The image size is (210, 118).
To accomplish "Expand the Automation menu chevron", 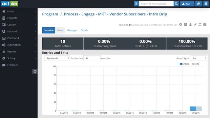I will pyautogui.click(x=35, y=45).
